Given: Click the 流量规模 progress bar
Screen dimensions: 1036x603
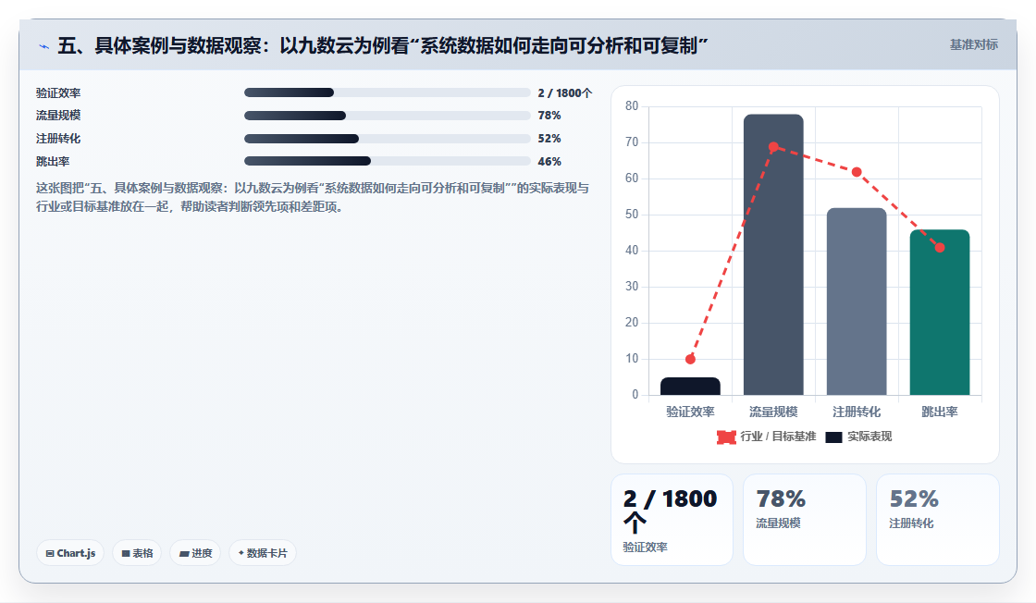Looking at the screenshot, I should point(388,116).
